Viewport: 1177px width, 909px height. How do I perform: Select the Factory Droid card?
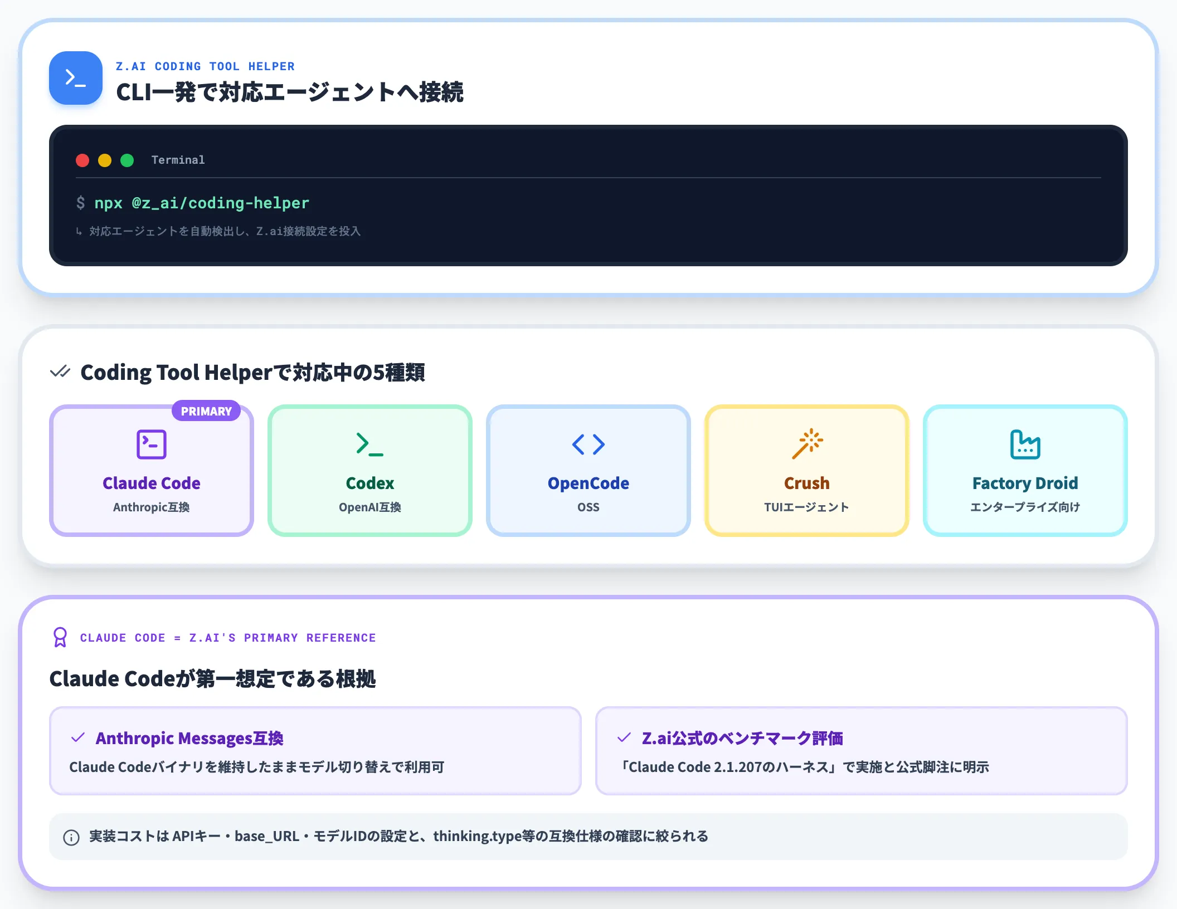point(1025,471)
